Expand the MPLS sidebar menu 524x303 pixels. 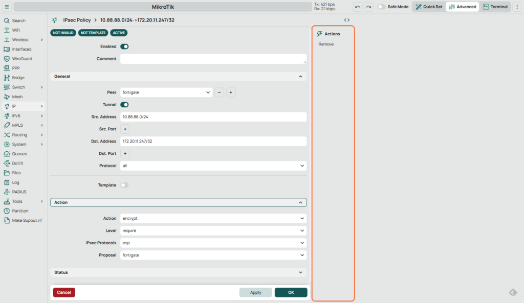[24, 126]
